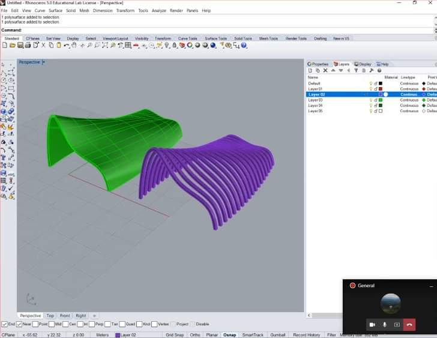This screenshot has height=338, width=437.
Task: Toggle lock icon for Layer 01
Action: point(376,89)
